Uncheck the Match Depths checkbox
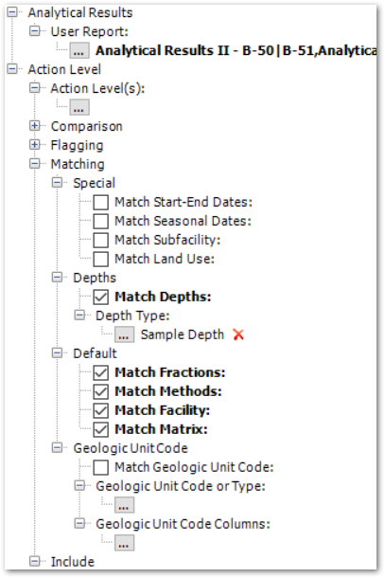Screen dimensions: 385x578 (100, 297)
